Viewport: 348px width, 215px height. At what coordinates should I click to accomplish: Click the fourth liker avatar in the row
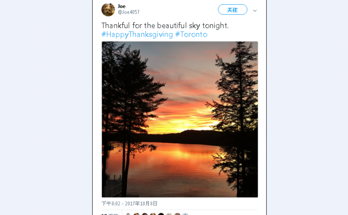coord(153,214)
